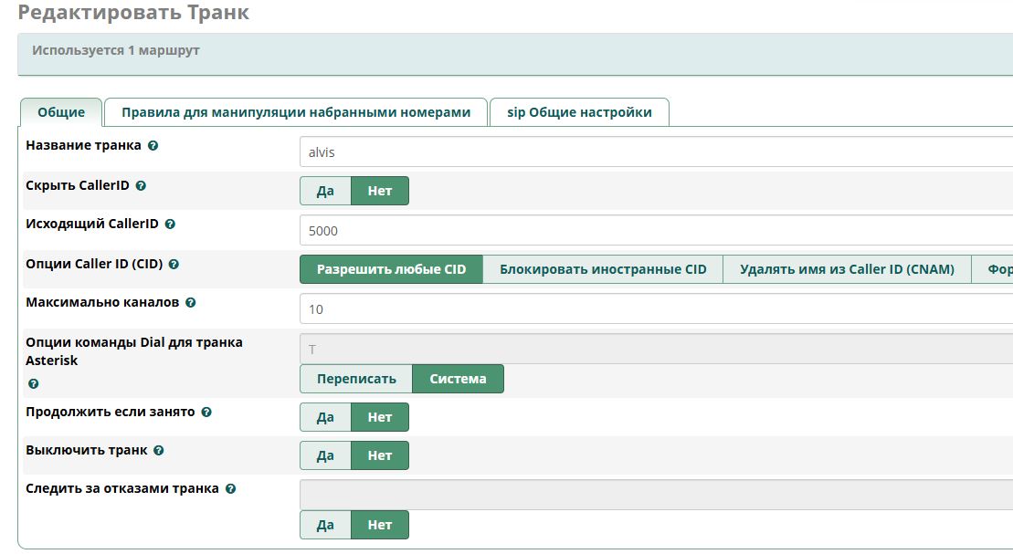The width and height of the screenshot is (1013, 554).
Task: Set Скрыть CallerID to Да
Action: pos(325,191)
